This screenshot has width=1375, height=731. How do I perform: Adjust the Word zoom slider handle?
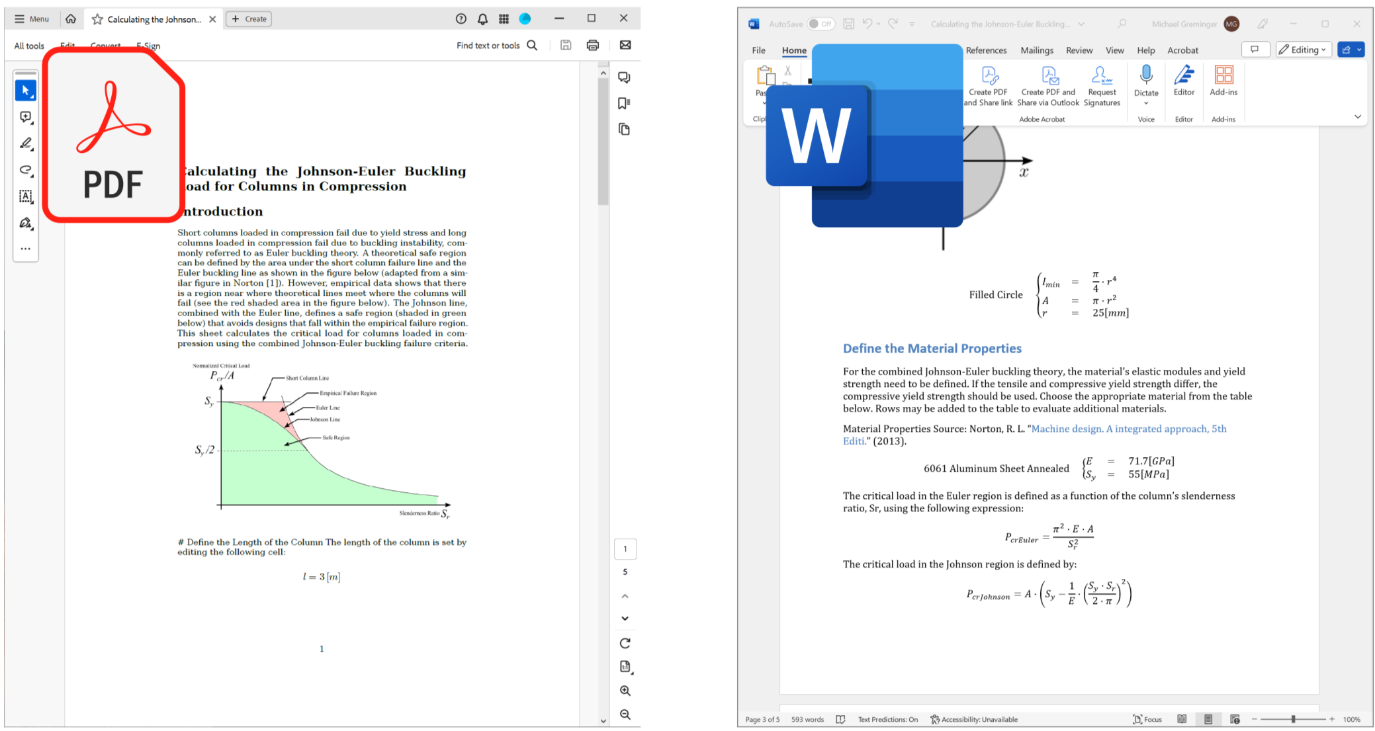pos(1293,719)
